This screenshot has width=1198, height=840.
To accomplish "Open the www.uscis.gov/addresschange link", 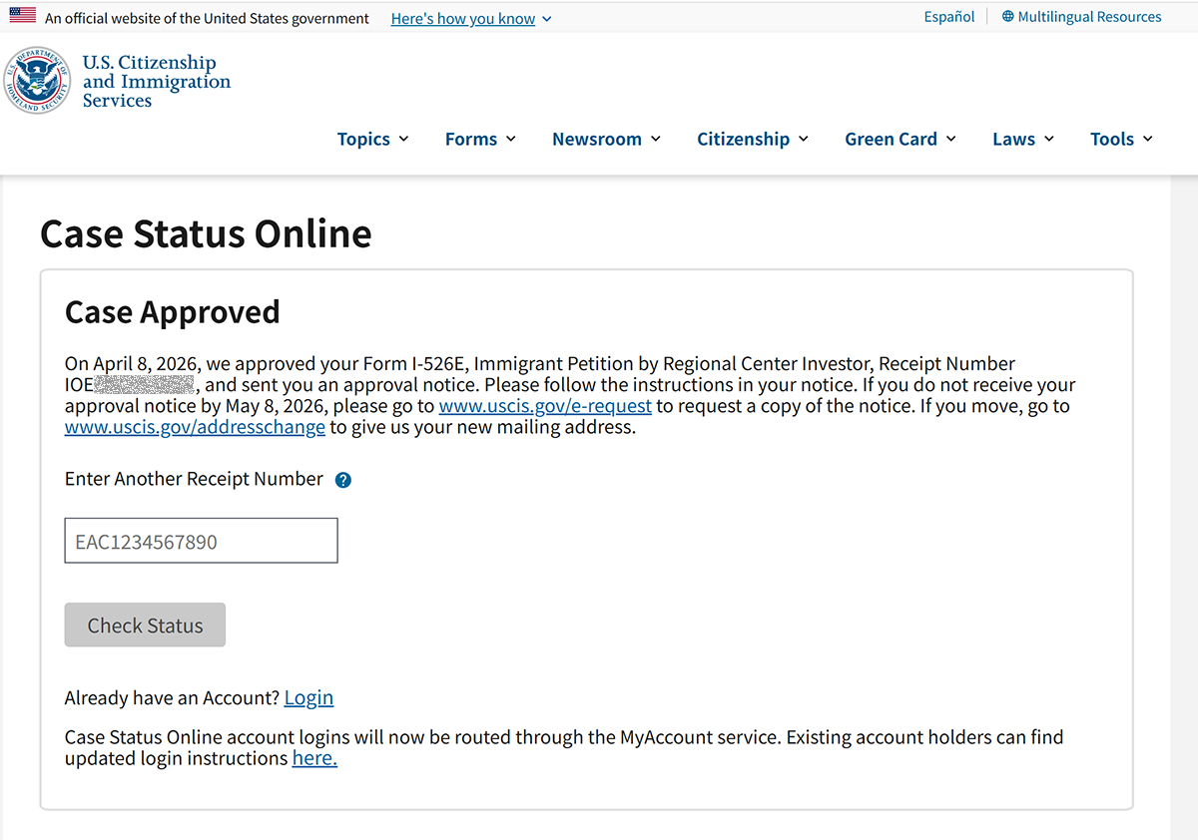I will click(195, 427).
